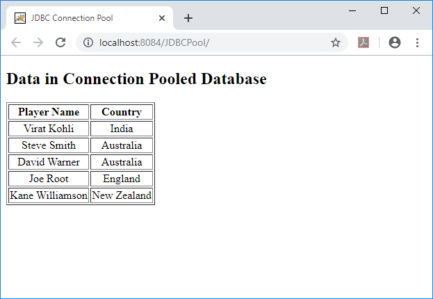The height and width of the screenshot is (299, 433).
Task: Open Chrome three-dot menu
Action: (417, 42)
